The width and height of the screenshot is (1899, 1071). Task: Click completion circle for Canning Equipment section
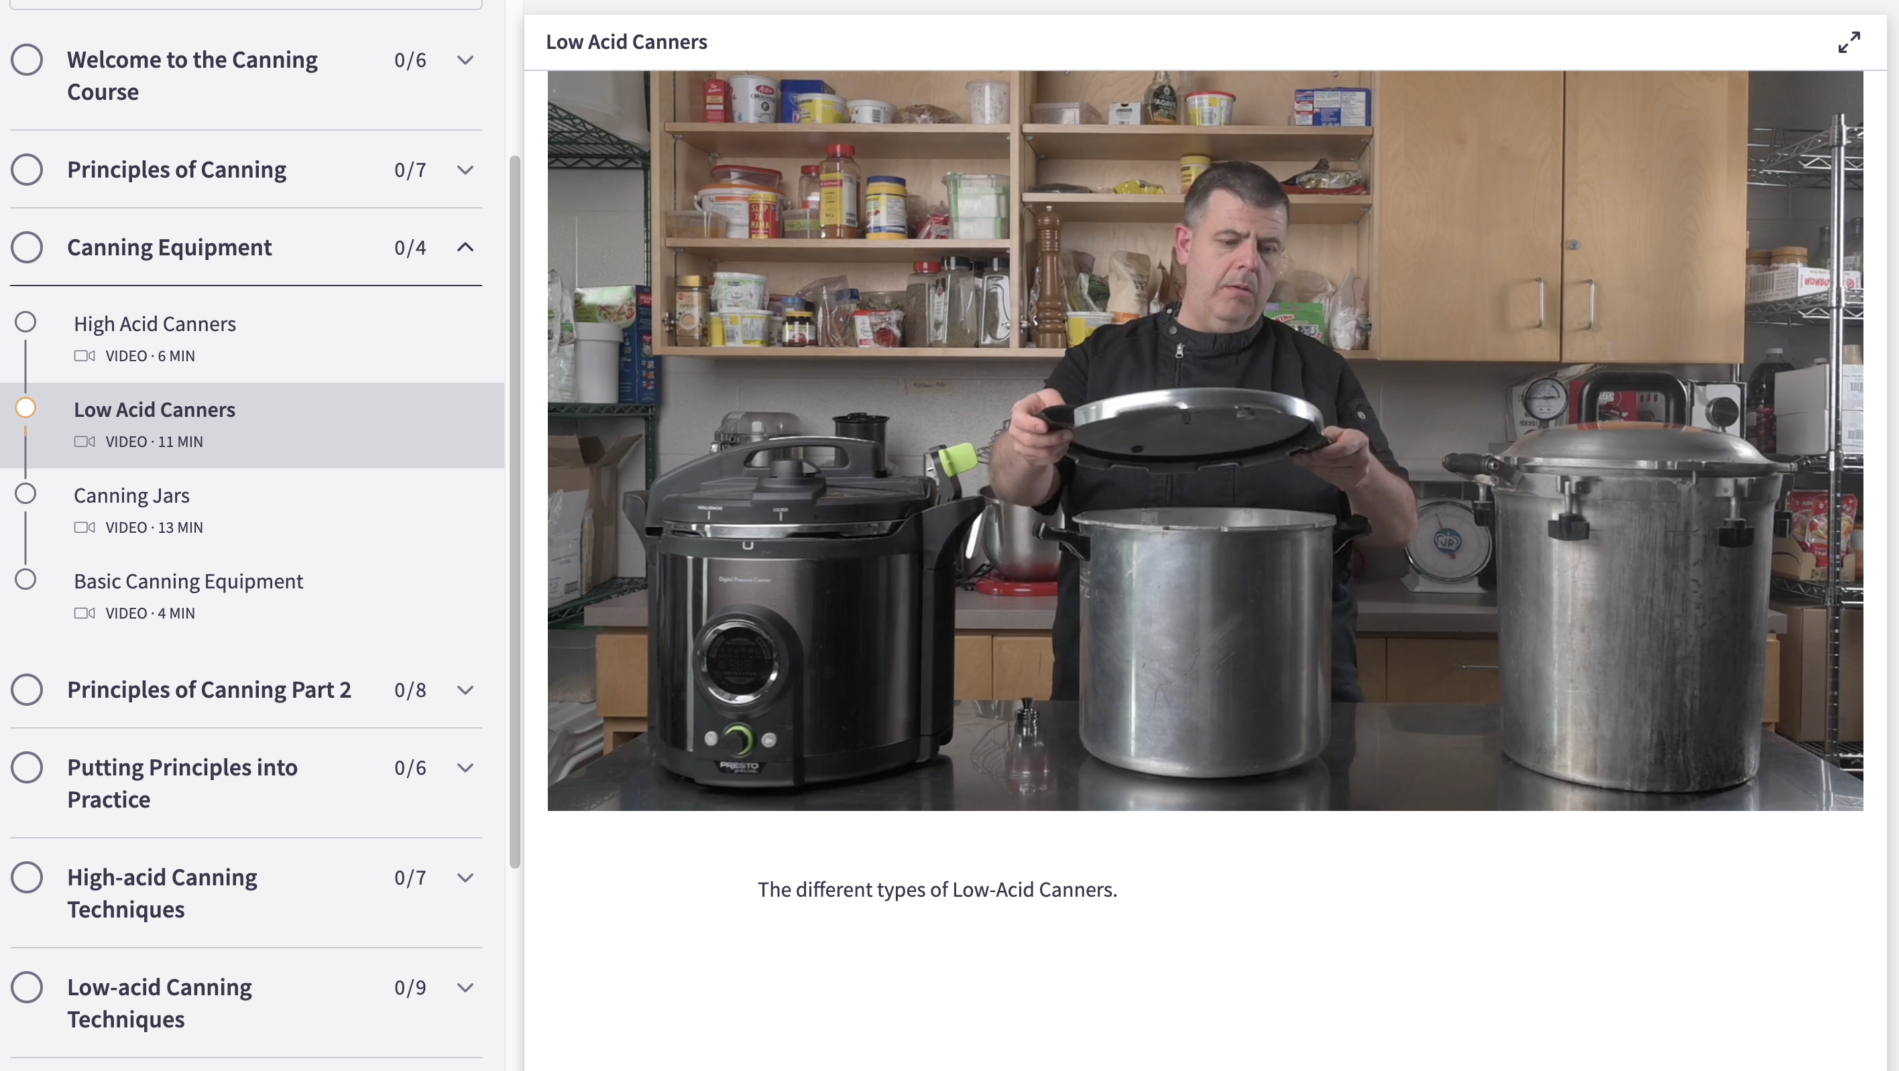coord(27,247)
